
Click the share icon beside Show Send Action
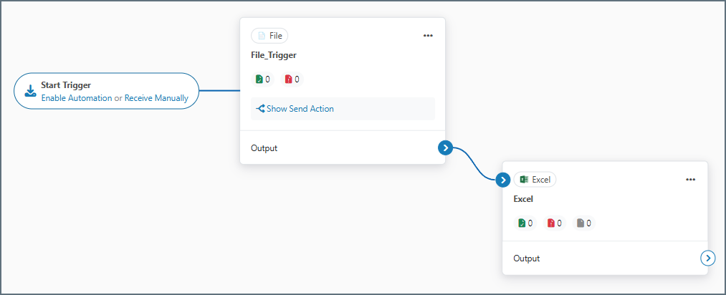(x=260, y=109)
